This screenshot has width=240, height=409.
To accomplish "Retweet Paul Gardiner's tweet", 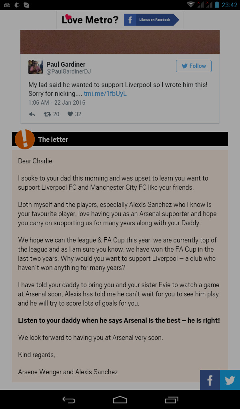I will 47,114.
